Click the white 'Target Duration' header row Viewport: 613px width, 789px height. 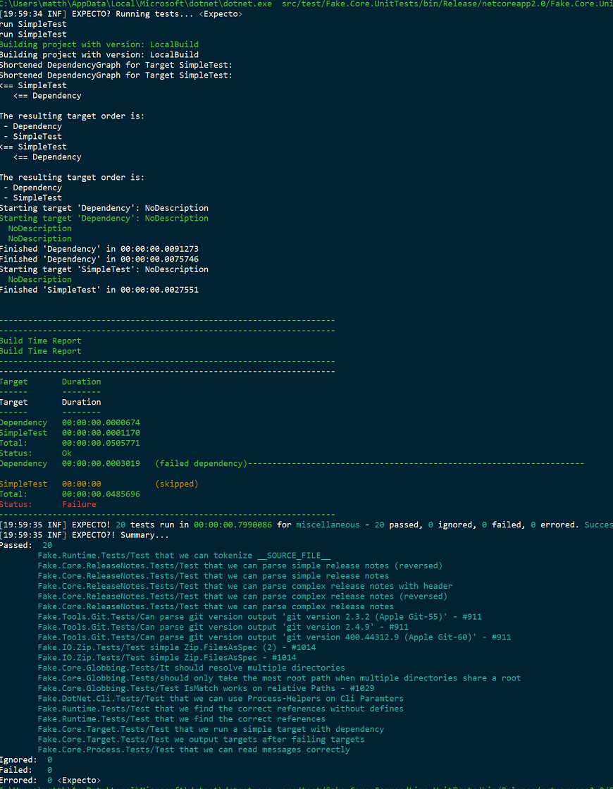pyautogui.click(x=50, y=402)
